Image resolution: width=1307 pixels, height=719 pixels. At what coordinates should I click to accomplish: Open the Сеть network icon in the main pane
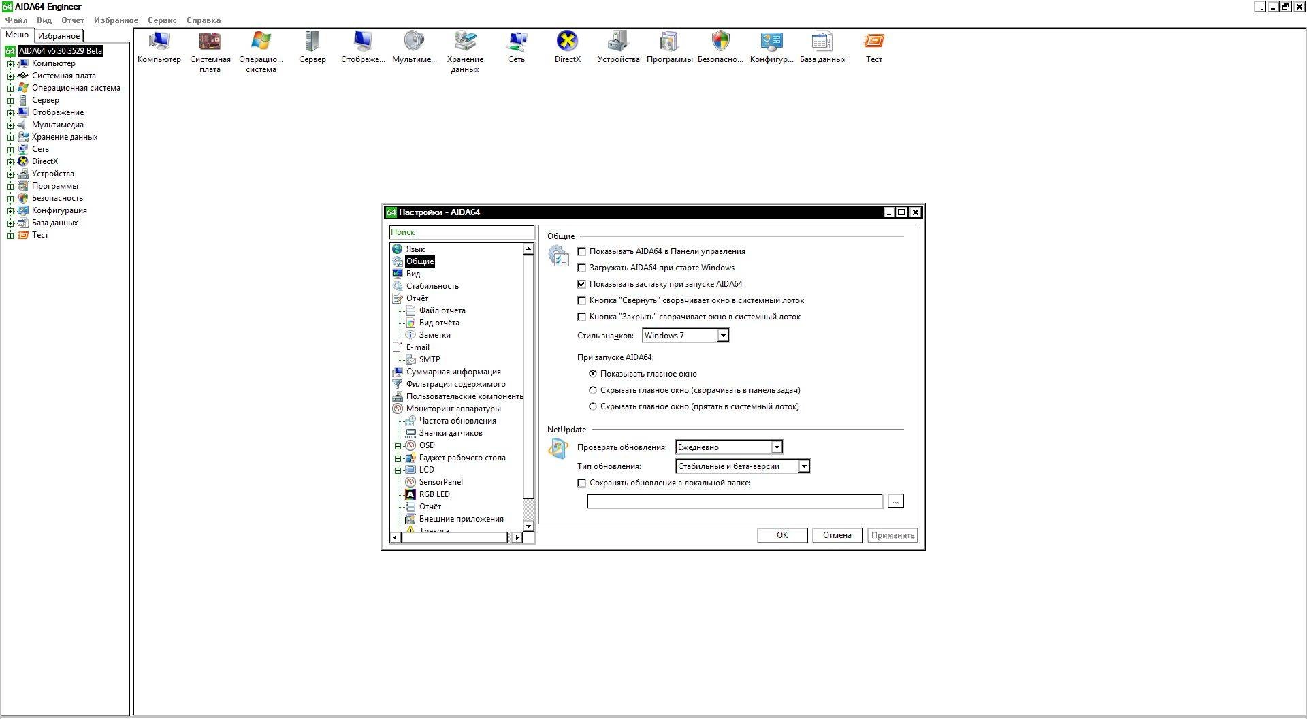(x=516, y=47)
